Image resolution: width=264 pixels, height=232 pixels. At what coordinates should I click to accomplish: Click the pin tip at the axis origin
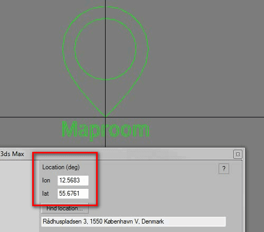[x=106, y=117]
